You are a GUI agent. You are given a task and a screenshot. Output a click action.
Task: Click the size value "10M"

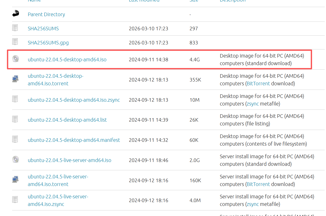tap(194, 100)
